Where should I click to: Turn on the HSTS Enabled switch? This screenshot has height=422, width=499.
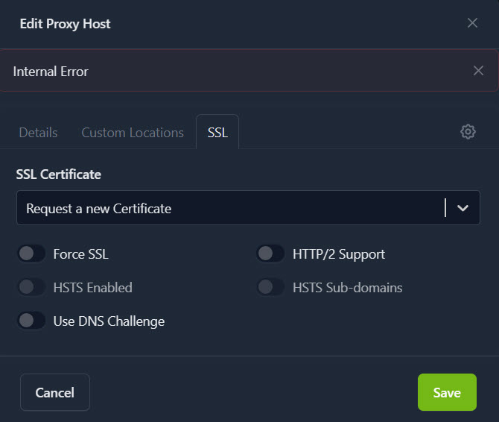[x=31, y=287]
